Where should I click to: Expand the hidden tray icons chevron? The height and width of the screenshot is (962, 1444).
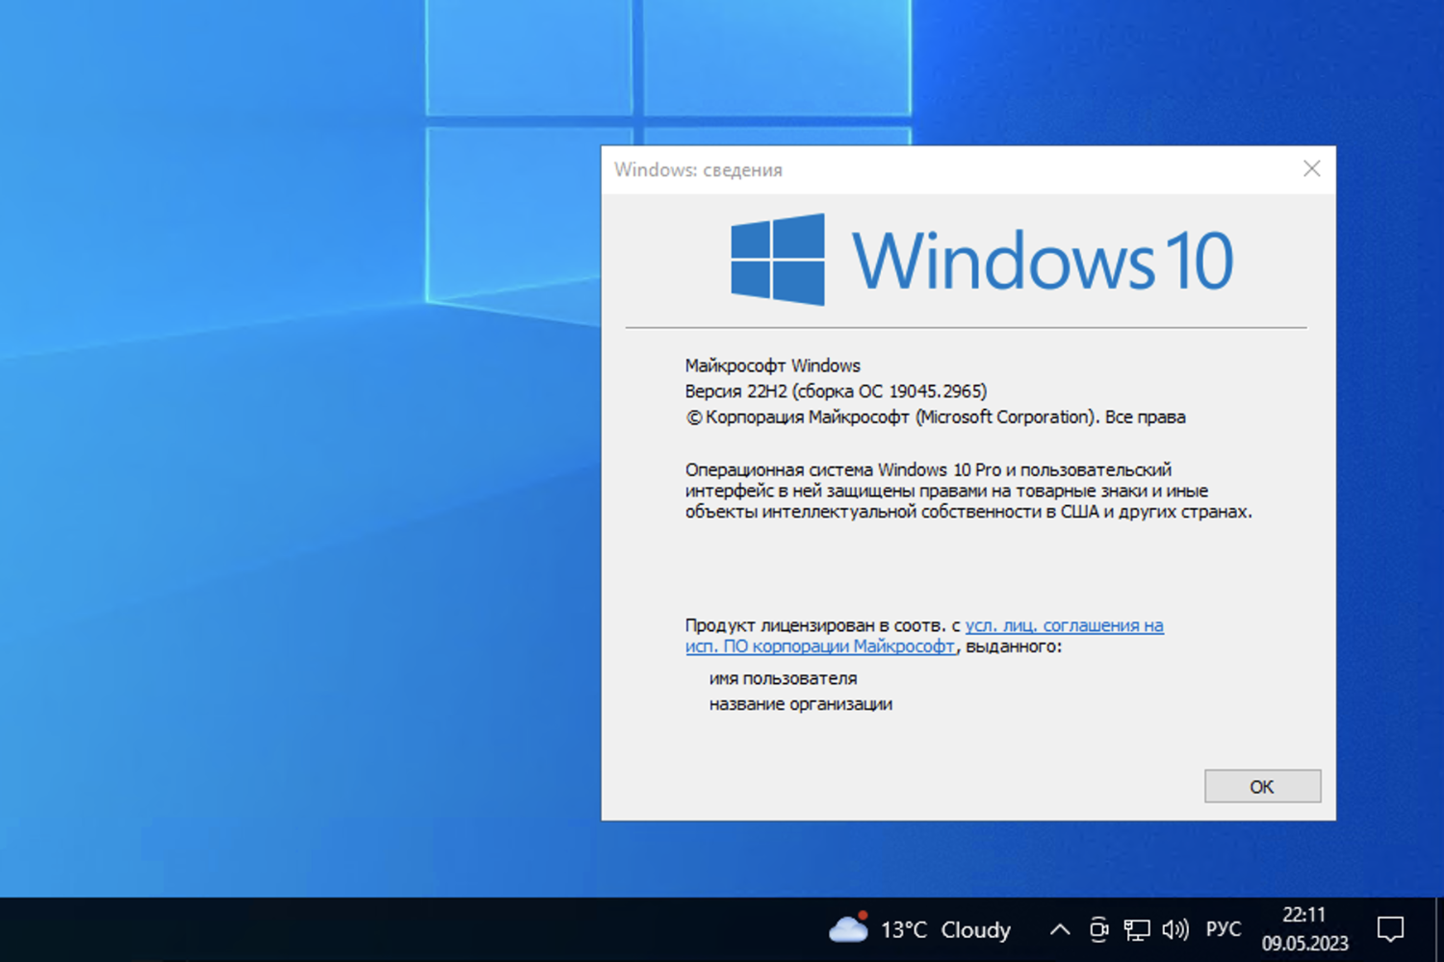click(x=1059, y=929)
